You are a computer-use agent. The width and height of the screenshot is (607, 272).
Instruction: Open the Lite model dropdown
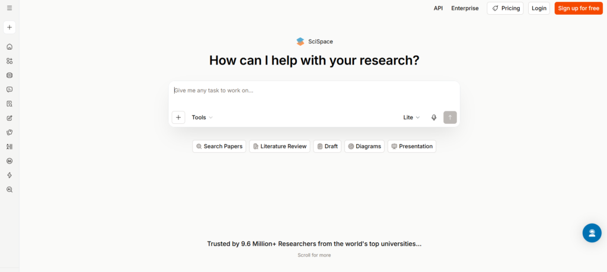pyautogui.click(x=411, y=117)
